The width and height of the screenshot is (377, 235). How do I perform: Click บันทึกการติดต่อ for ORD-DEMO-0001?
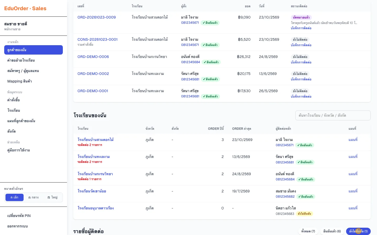click(301, 97)
